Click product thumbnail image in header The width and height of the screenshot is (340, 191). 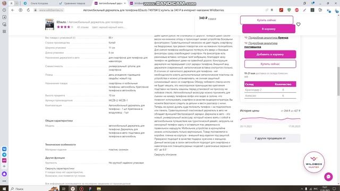point(49,24)
